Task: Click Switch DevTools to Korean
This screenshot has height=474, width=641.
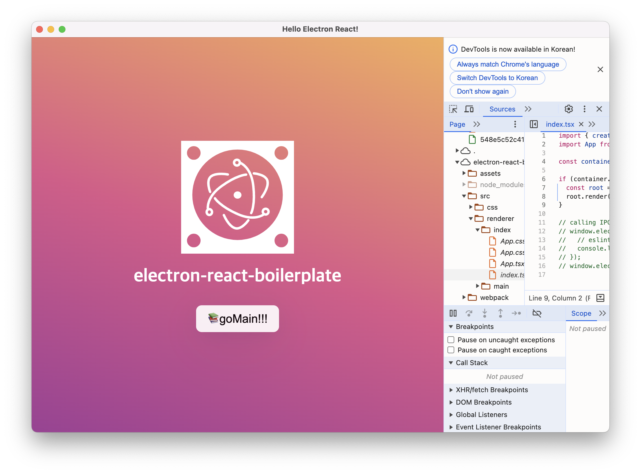Action: [497, 78]
